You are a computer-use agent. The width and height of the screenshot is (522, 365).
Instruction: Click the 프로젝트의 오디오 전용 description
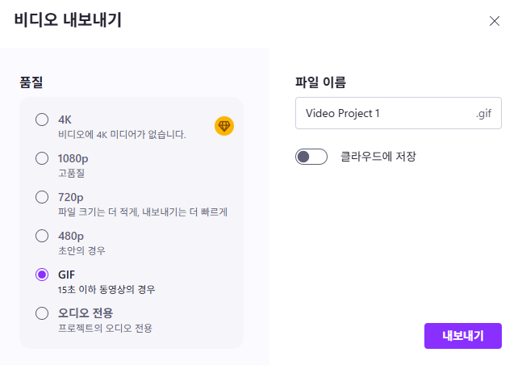click(105, 328)
